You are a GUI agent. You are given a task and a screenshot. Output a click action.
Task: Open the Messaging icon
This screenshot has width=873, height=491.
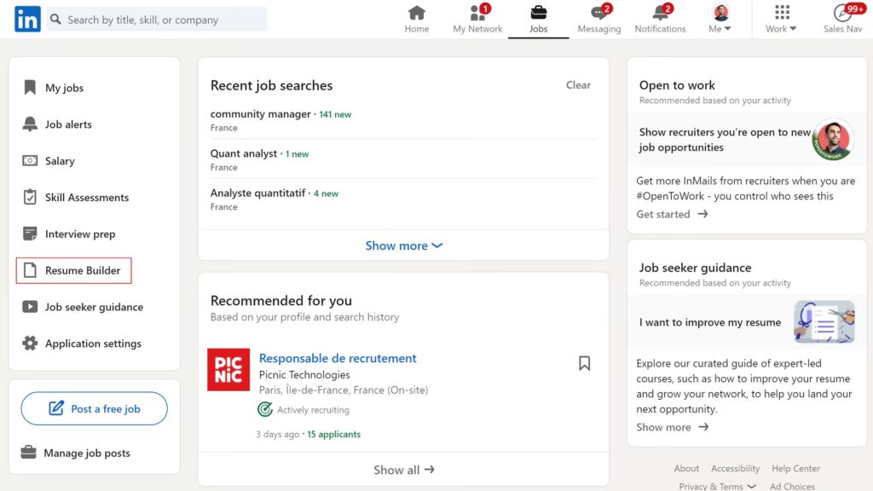598,13
